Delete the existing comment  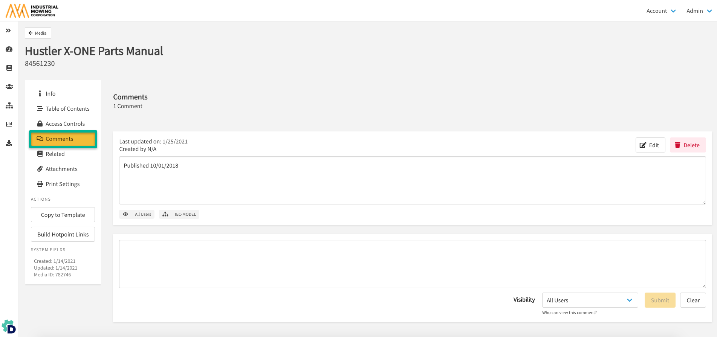[688, 145]
